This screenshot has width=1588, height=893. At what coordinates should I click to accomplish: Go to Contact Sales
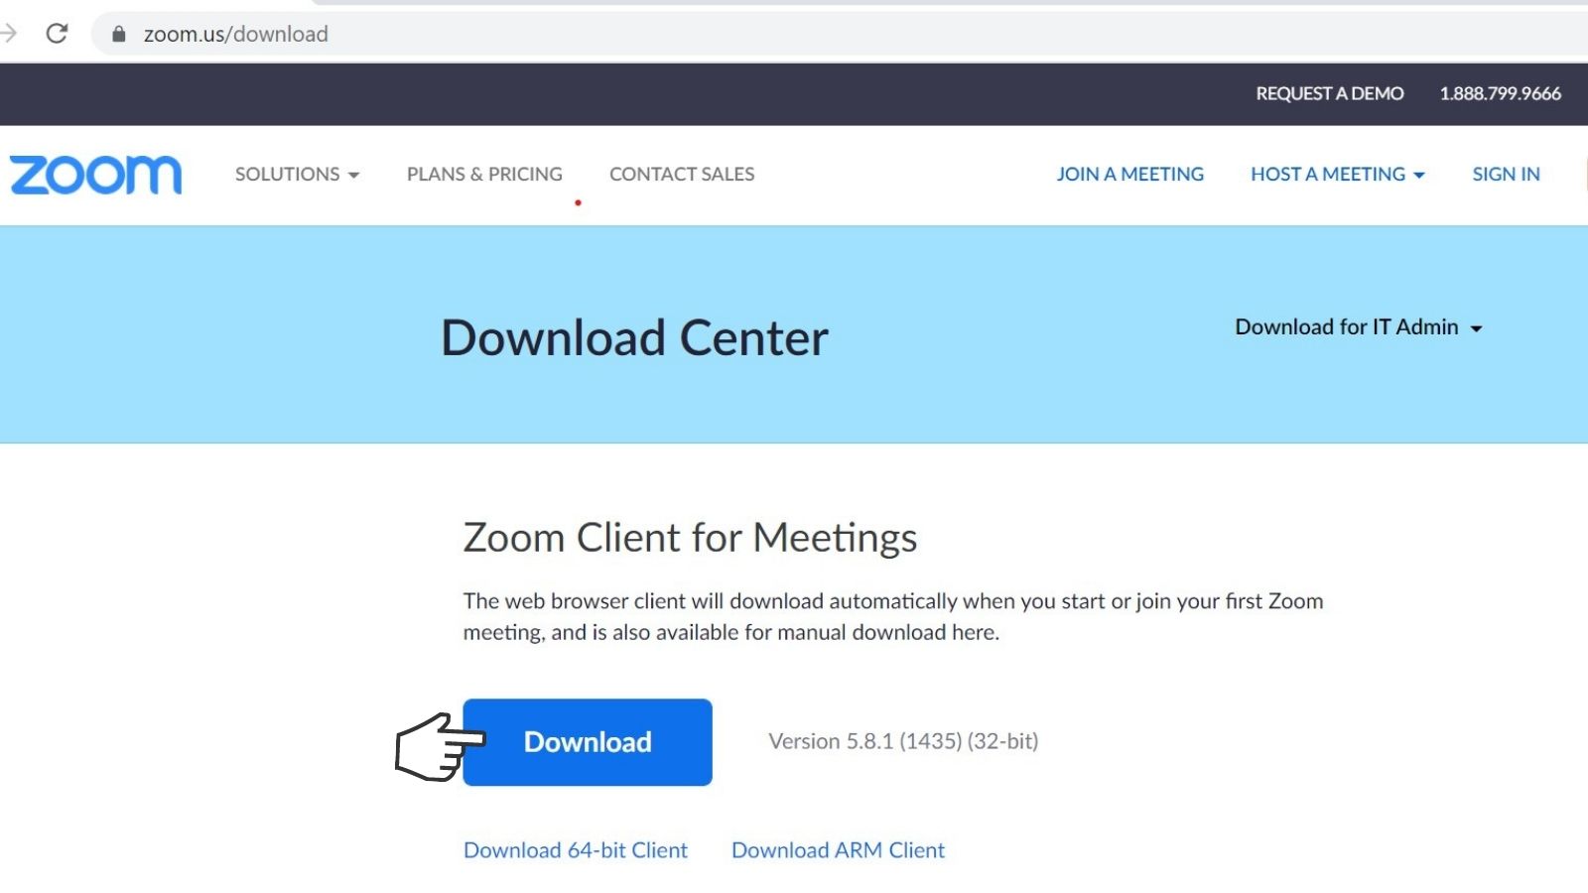[682, 175]
